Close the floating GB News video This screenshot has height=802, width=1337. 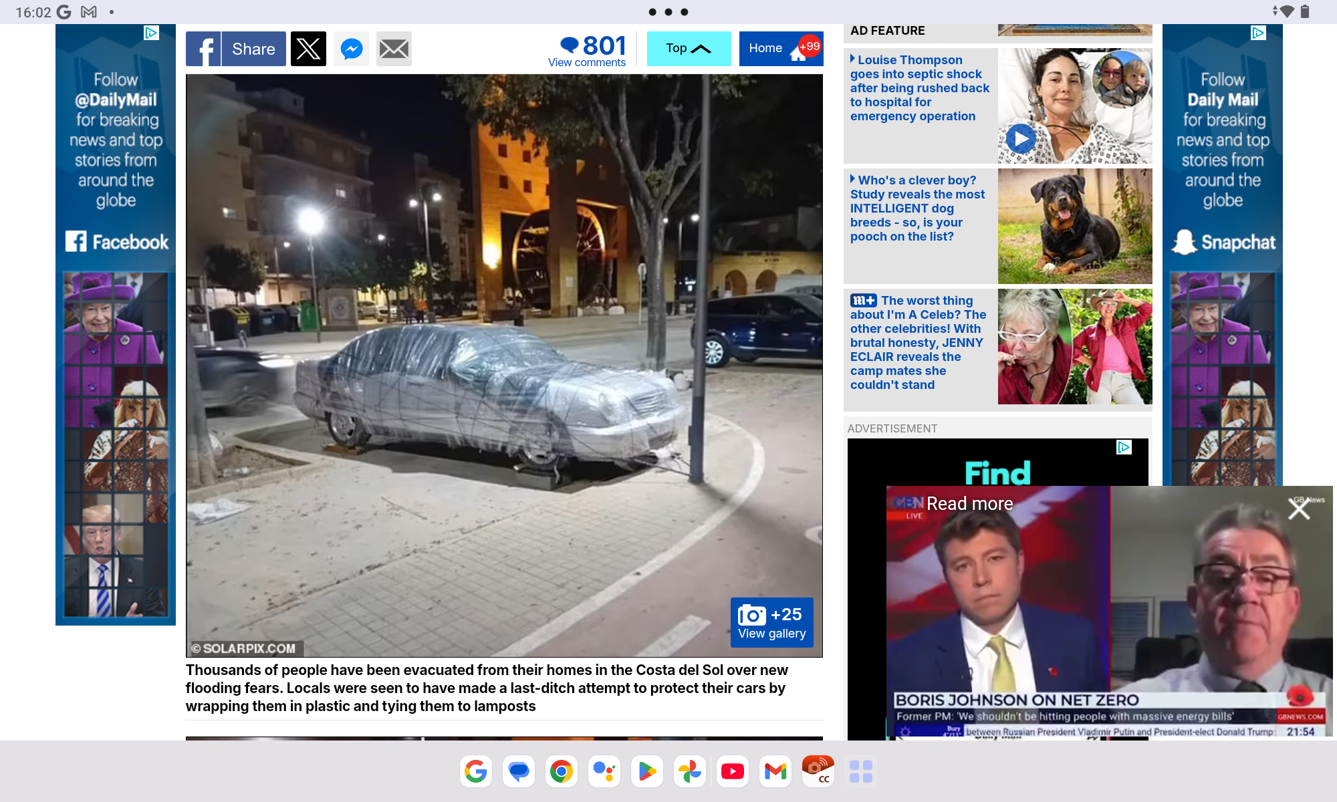point(1299,509)
